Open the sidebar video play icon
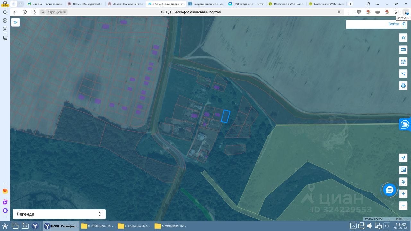The width and height of the screenshot is (411, 231). coord(5,21)
